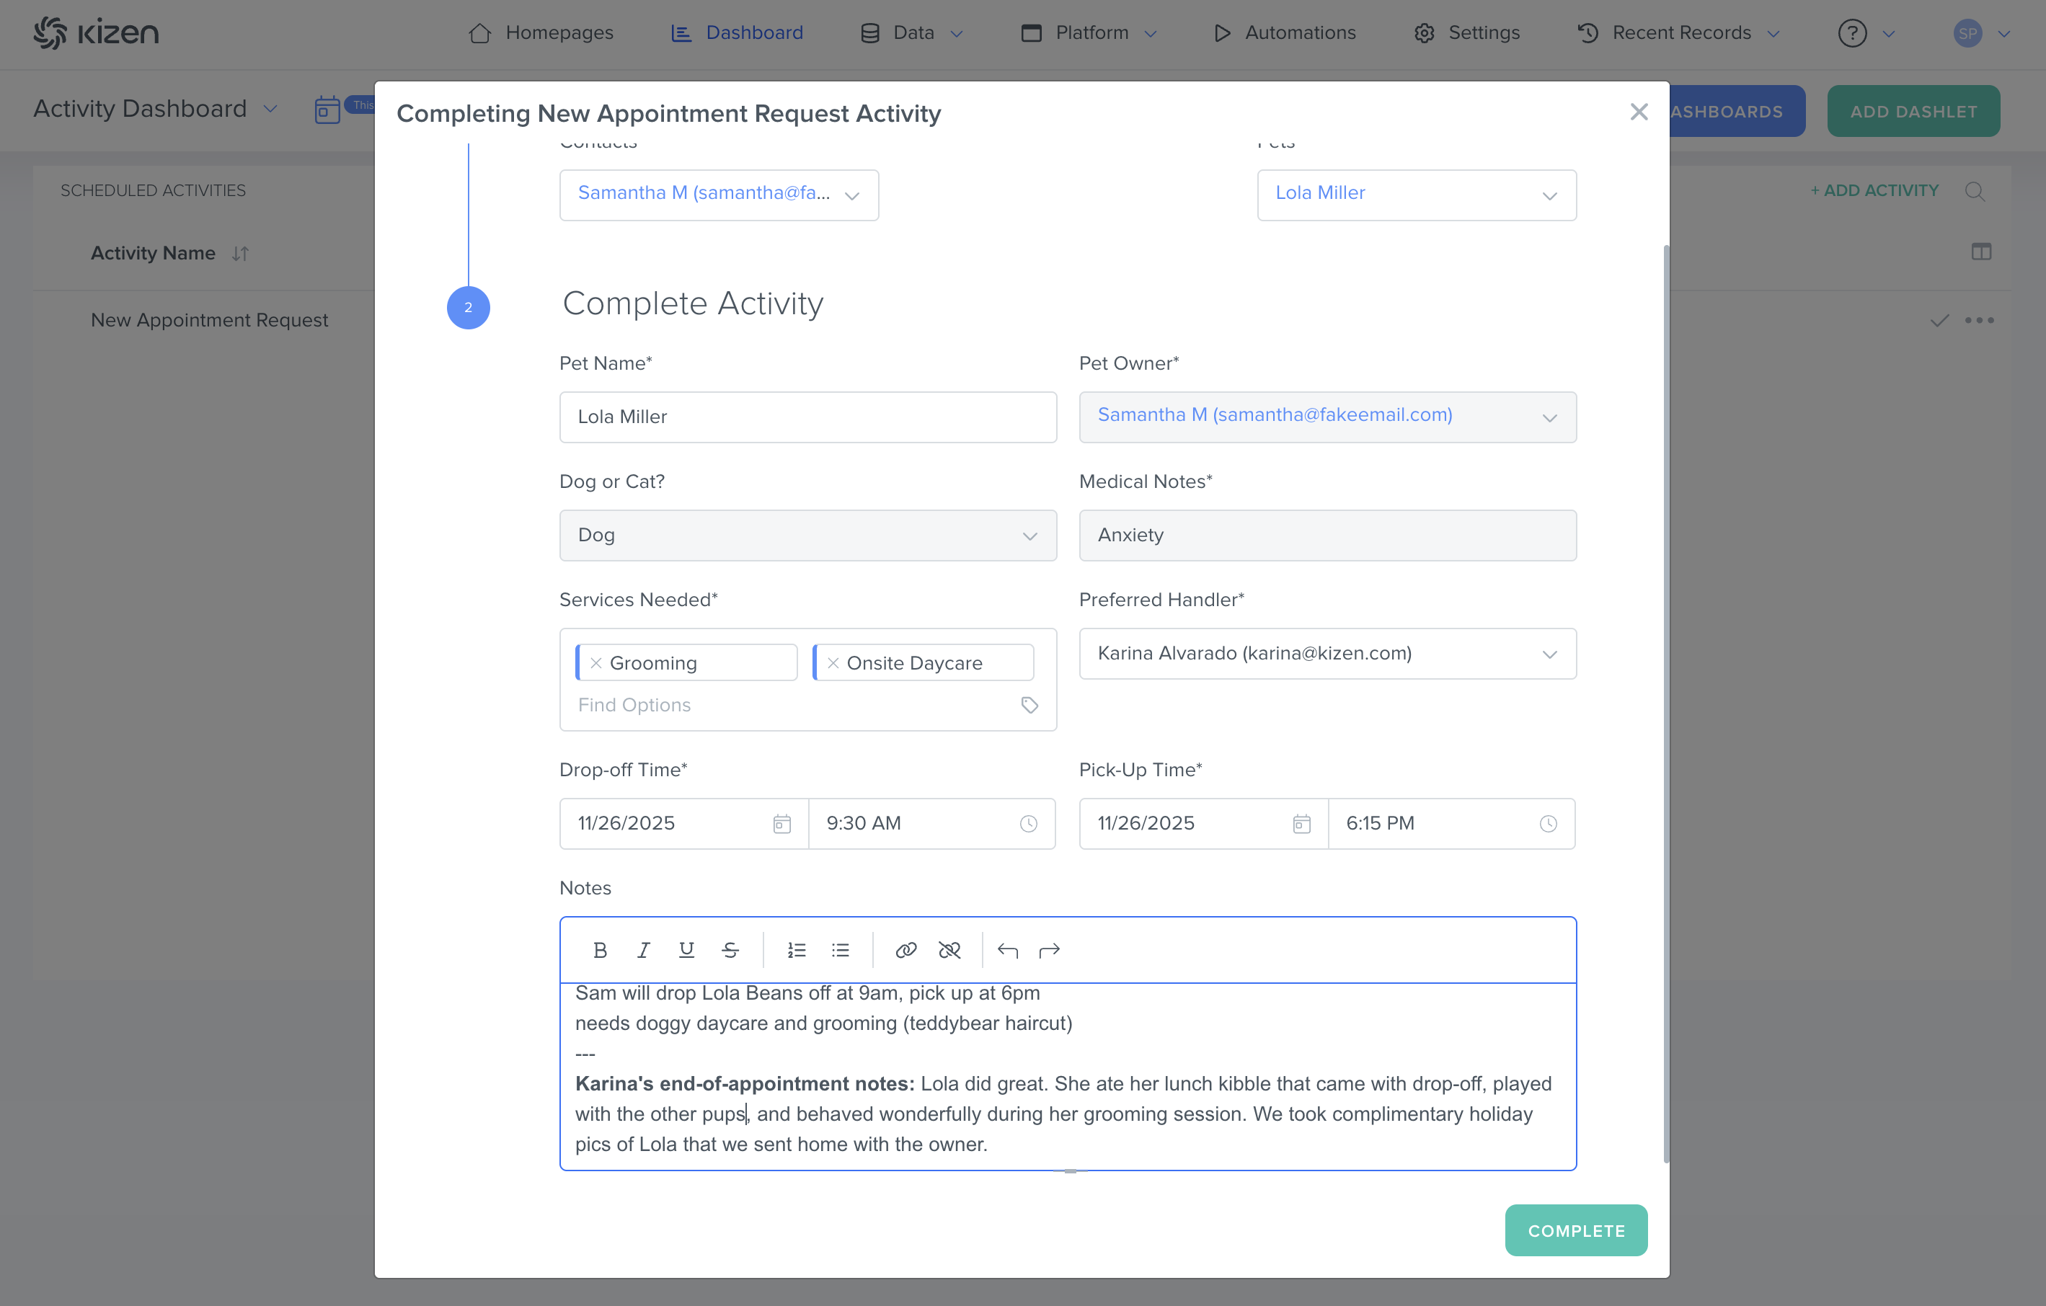The image size is (2046, 1306).
Task: Open the Automations menu item
Action: pos(1285,32)
